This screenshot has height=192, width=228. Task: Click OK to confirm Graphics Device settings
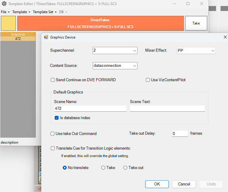pyautogui.click(x=157, y=184)
